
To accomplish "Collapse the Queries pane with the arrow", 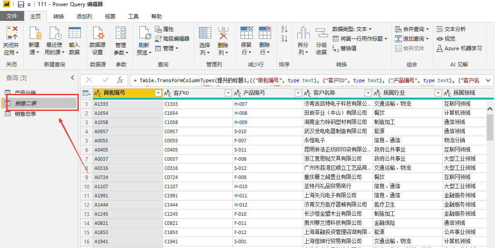I will click(72, 78).
